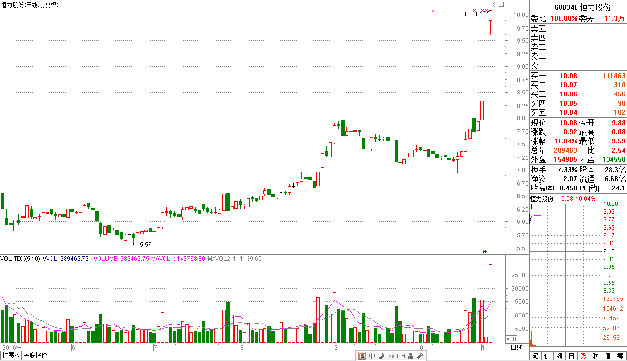Click the MAVOL1 value label
This screenshot has width=627, height=361.
(179, 259)
